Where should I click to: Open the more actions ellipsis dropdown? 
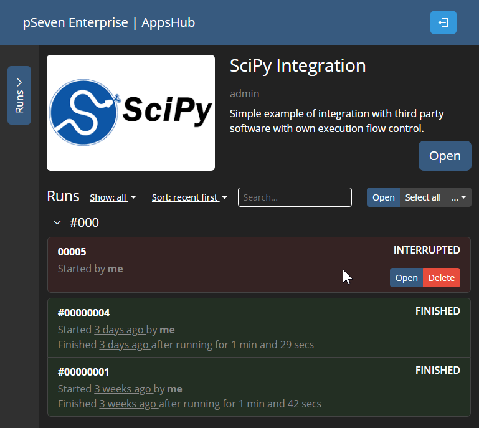[458, 197]
